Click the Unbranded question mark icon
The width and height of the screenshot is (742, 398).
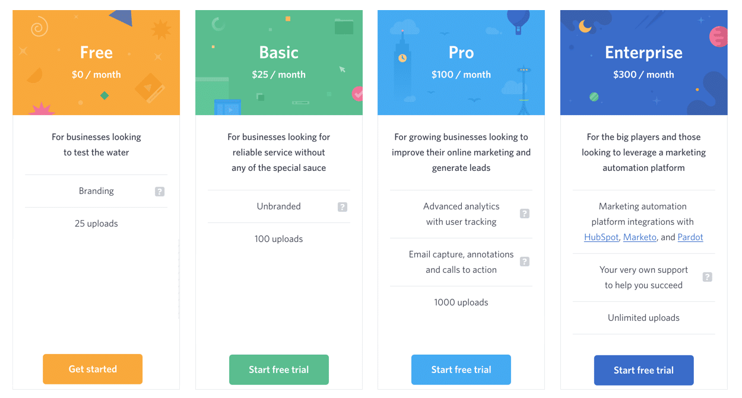pyautogui.click(x=342, y=207)
